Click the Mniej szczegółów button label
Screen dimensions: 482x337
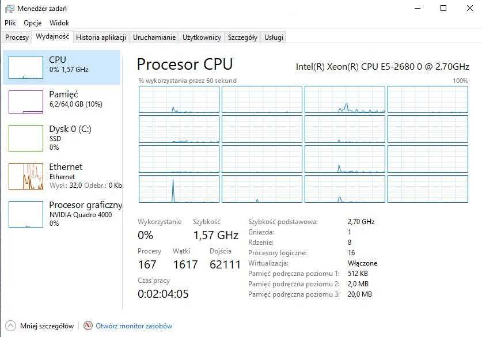[47, 326]
